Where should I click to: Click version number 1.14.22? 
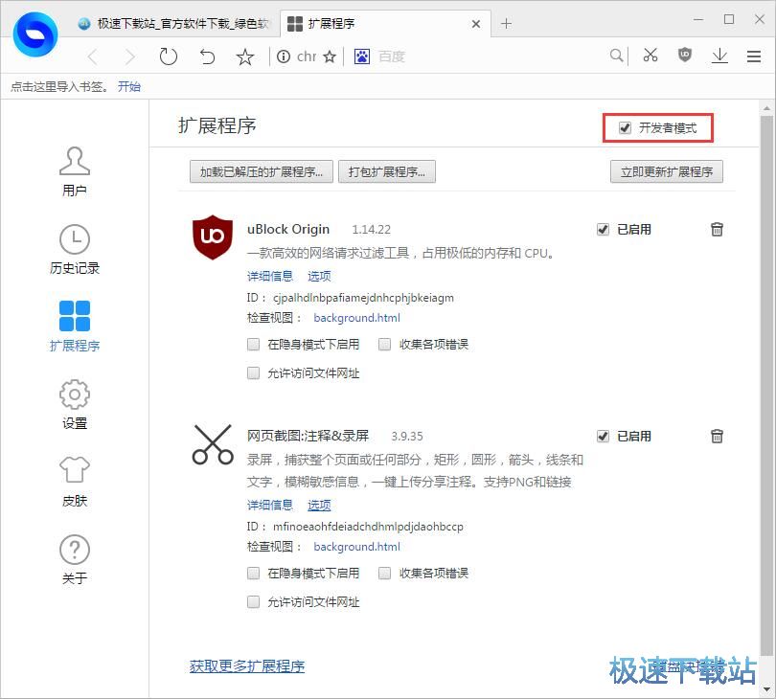[x=371, y=230]
